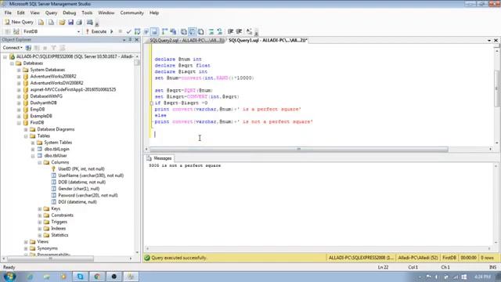Open the Connect dropdown in Object Explorer
Viewport: 501px width, 282px height.
click(13, 48)
